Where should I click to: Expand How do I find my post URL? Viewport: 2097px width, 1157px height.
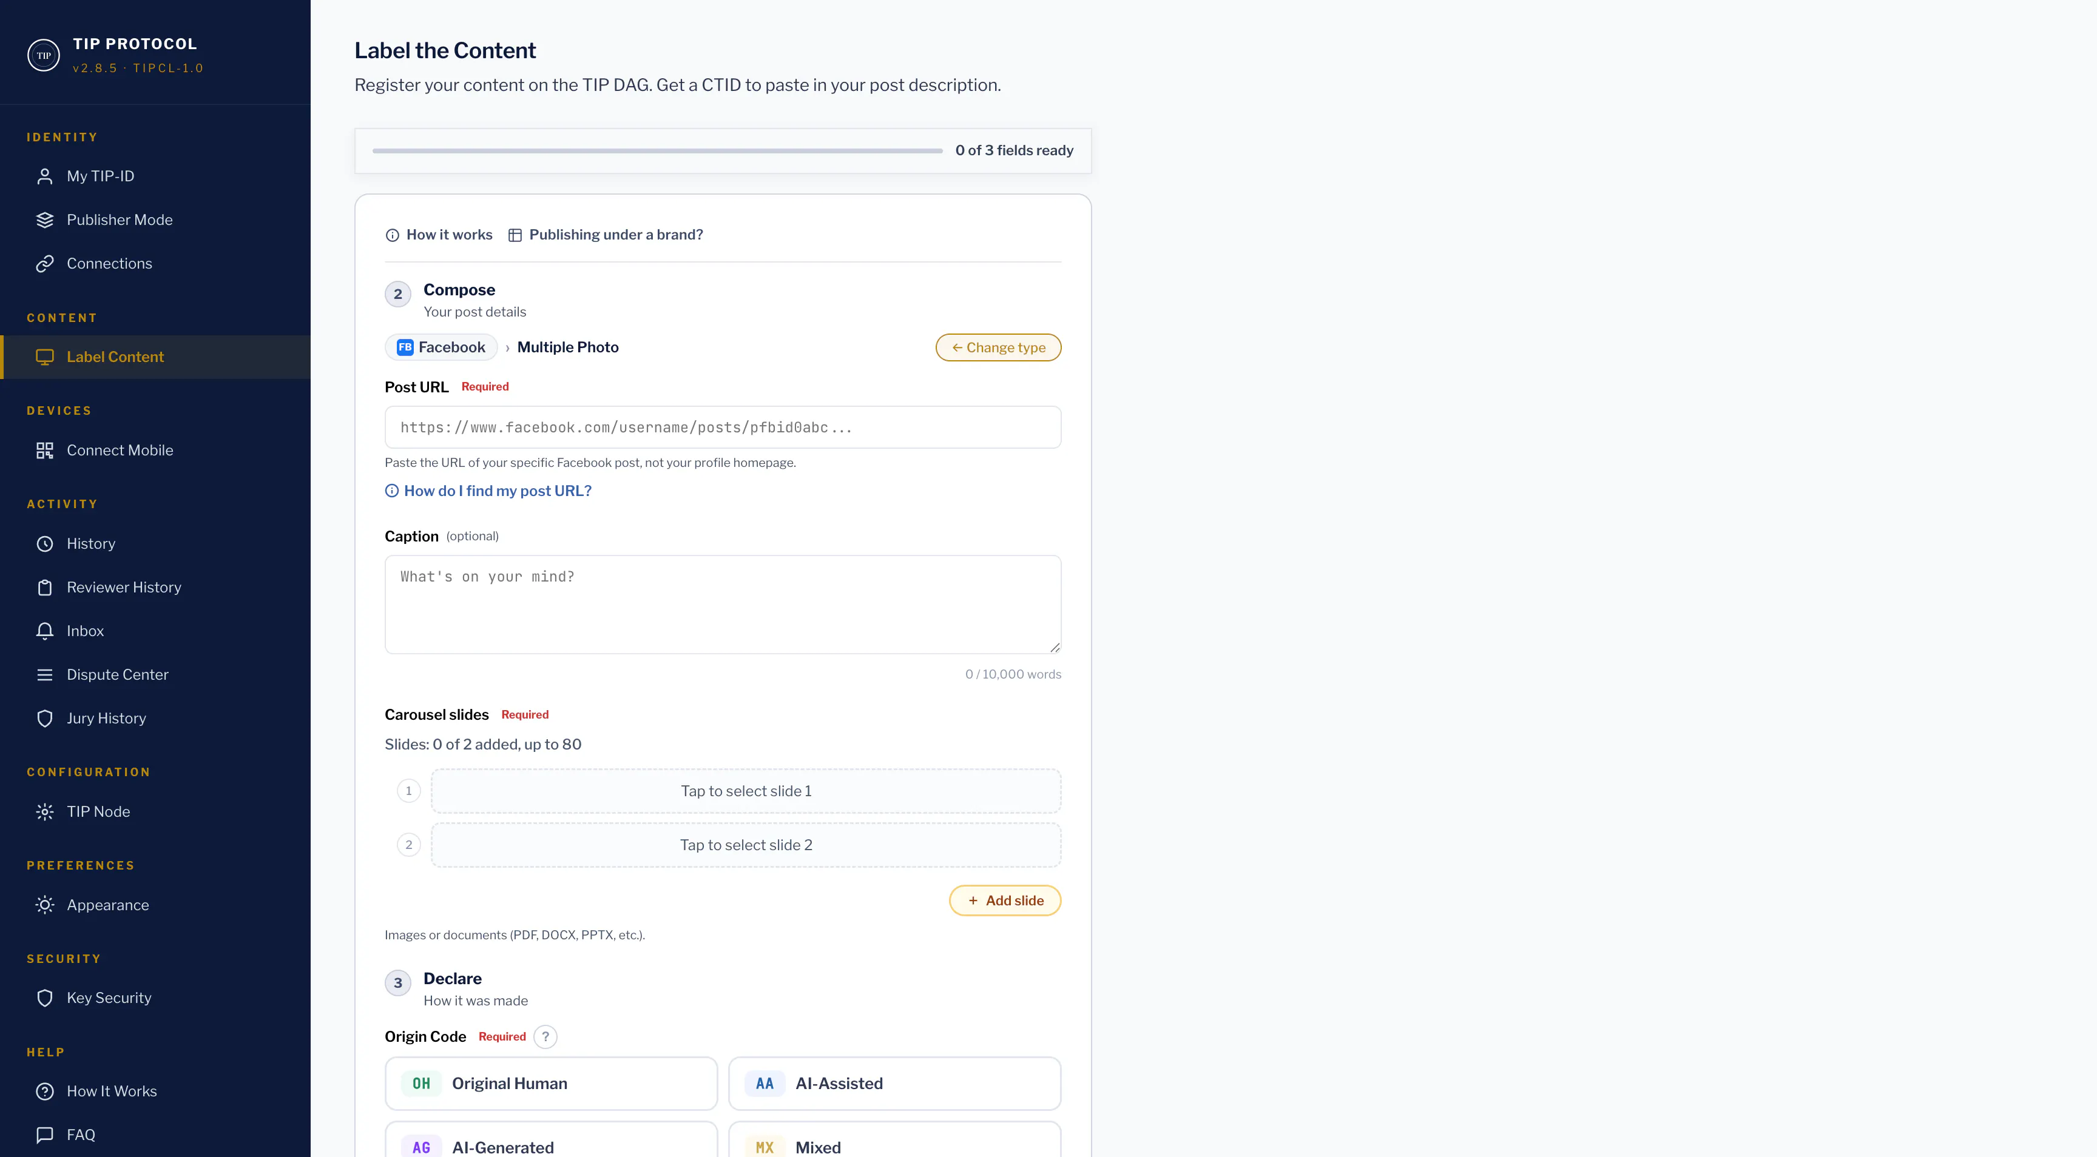488,491
